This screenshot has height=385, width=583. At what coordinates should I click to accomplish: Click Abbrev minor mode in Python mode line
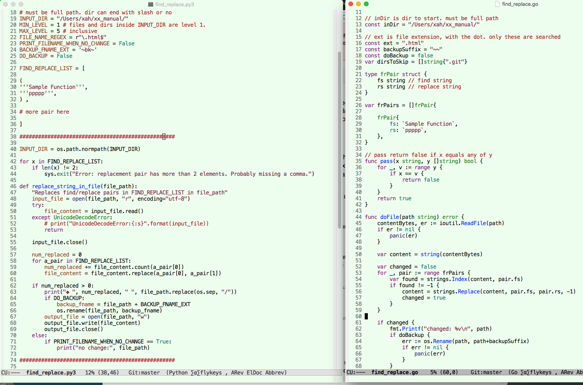275,373
